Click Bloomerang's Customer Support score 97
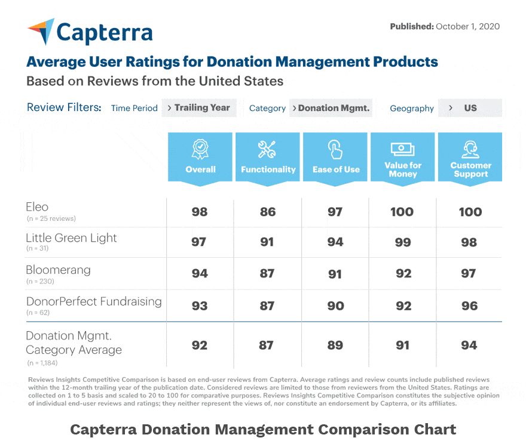This screenshot has width=526, height=447. click(468, 273)
